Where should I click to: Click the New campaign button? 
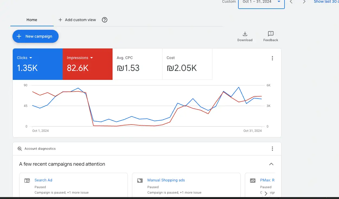36,36
